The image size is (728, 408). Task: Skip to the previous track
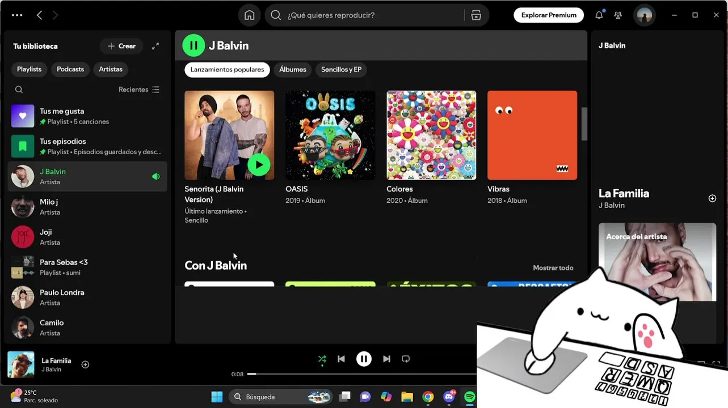pyautogui.click(x=341, y=359)
